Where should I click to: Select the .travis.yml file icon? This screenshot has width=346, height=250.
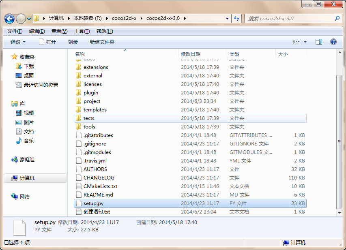click(x=79, y=161)
